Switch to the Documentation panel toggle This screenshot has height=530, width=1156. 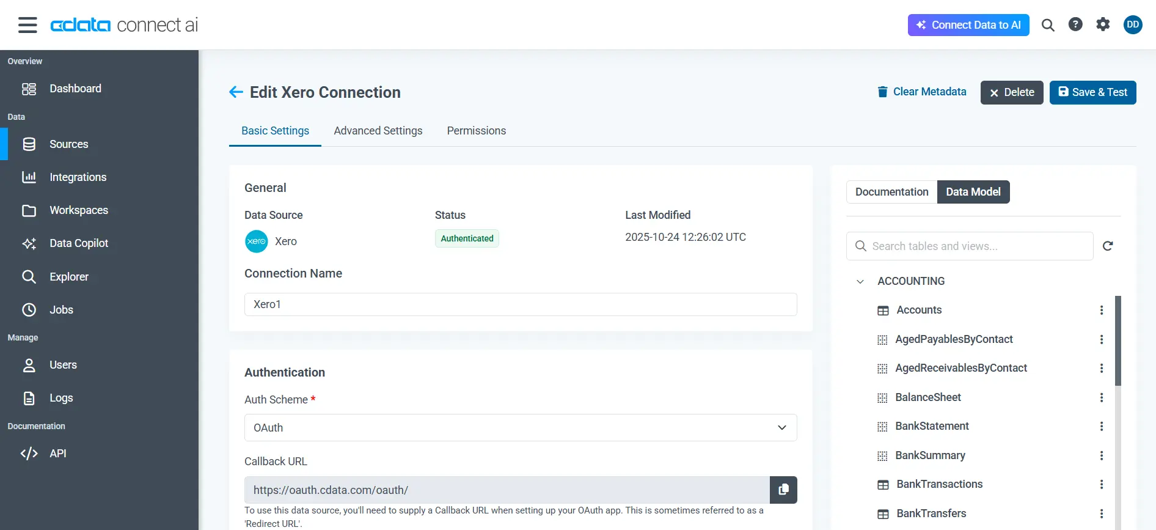891,192
